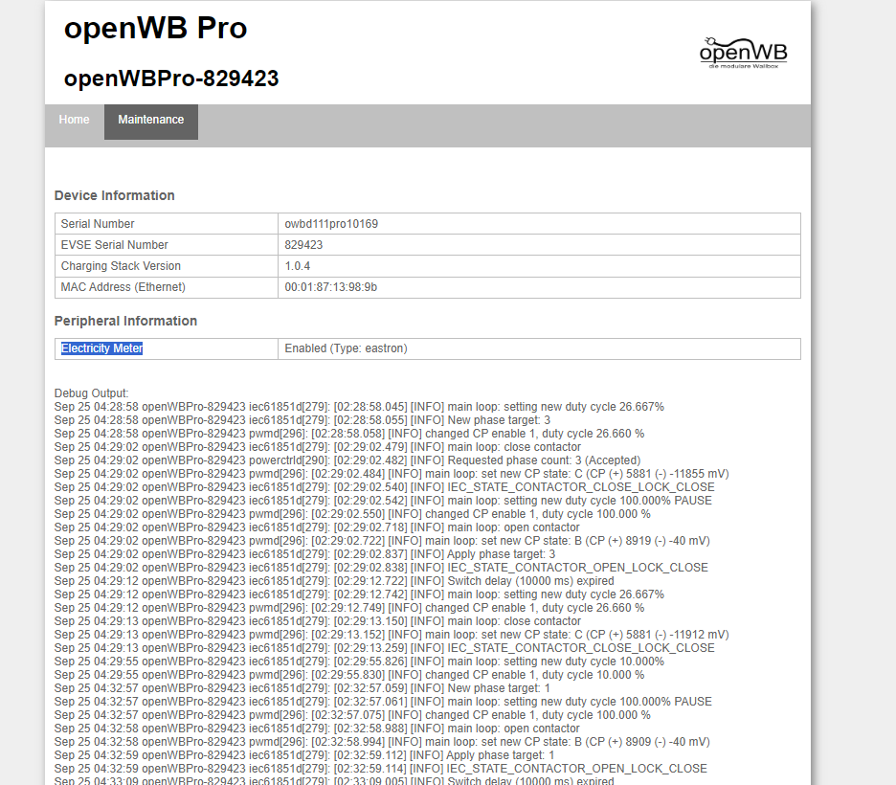Viewport: 896px width, 785px height.
Task: Click the Device Information heading
Action: click(114, 195)
